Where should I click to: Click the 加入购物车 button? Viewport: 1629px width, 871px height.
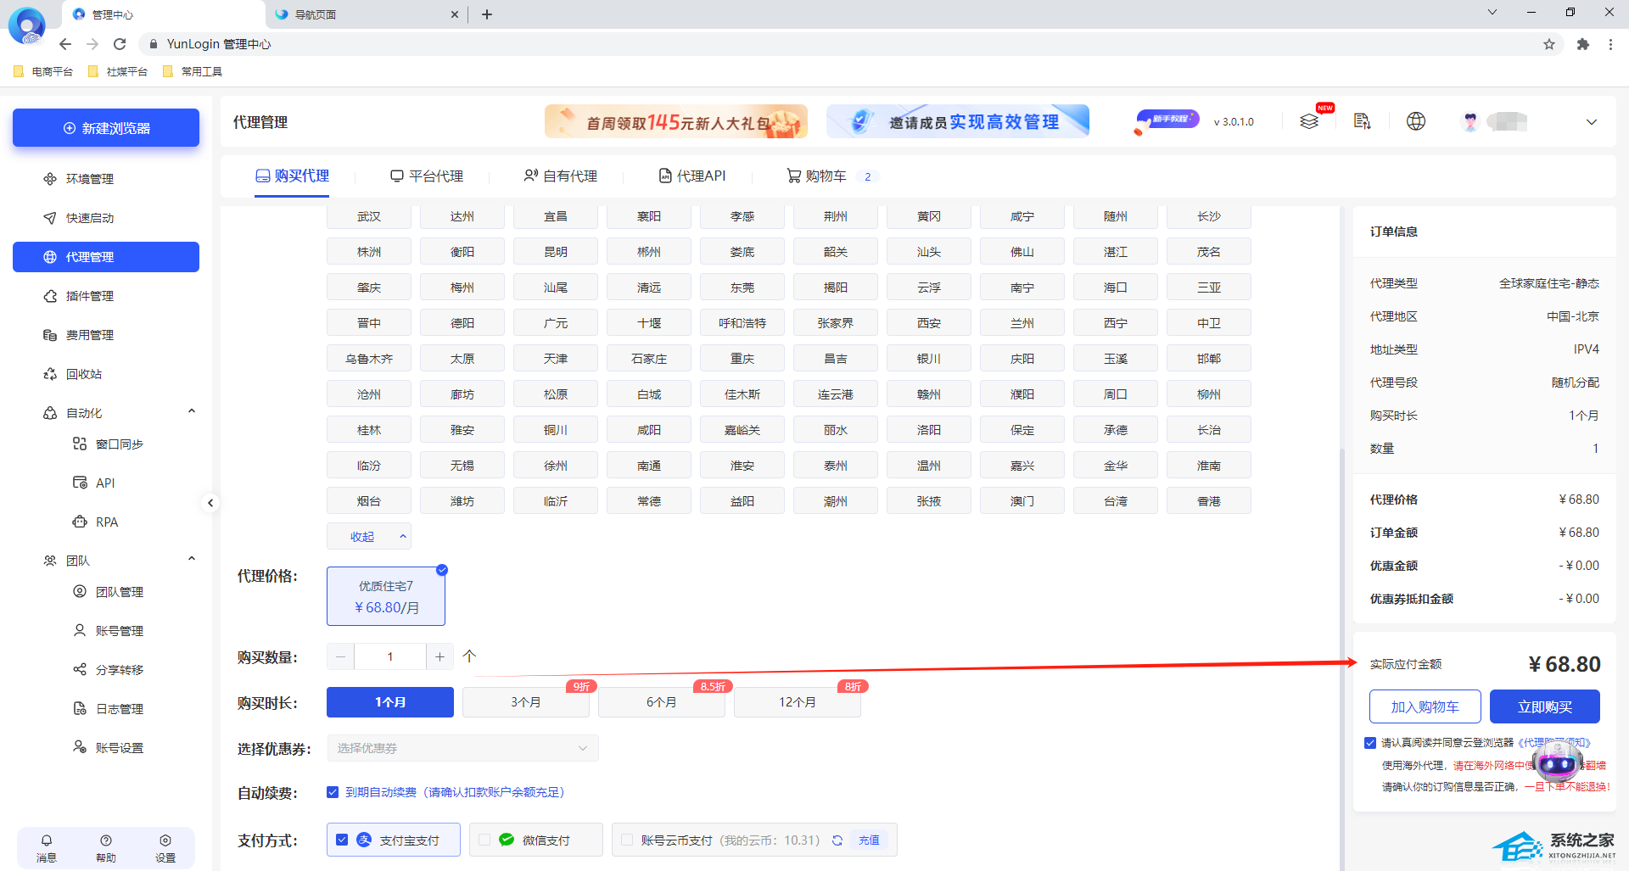click(x=1425, y=706)
